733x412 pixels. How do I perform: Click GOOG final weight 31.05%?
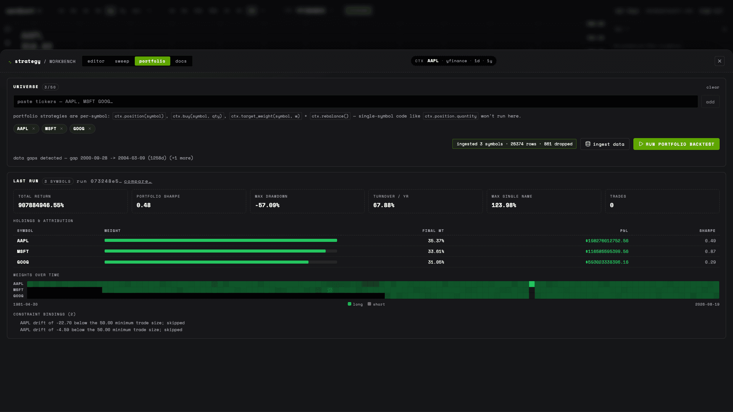point(436,262)
